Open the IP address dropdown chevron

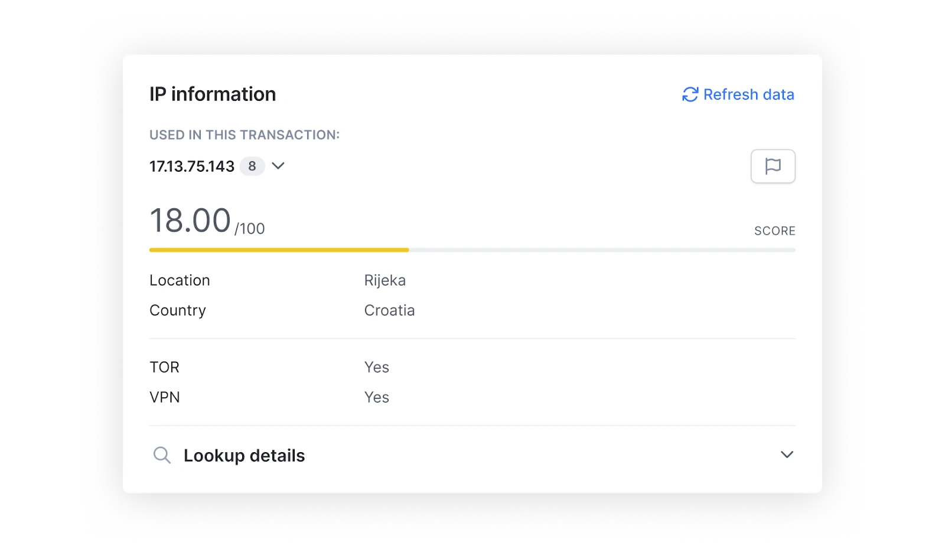coord(278,166)
